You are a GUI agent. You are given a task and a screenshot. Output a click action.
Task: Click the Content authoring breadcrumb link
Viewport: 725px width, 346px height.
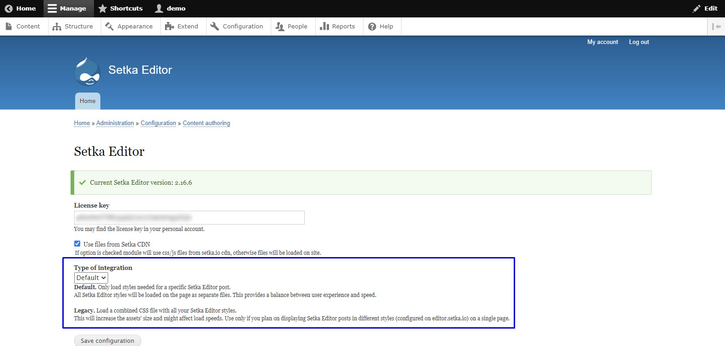point(206,123)
